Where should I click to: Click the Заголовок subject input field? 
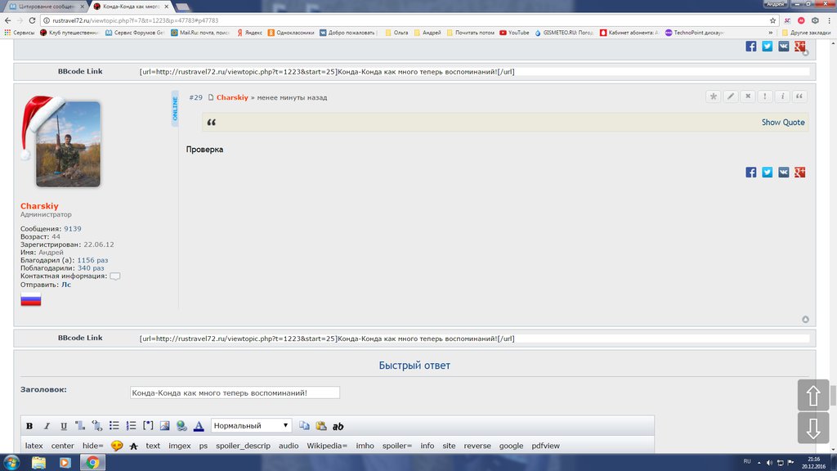pos(235,392)
